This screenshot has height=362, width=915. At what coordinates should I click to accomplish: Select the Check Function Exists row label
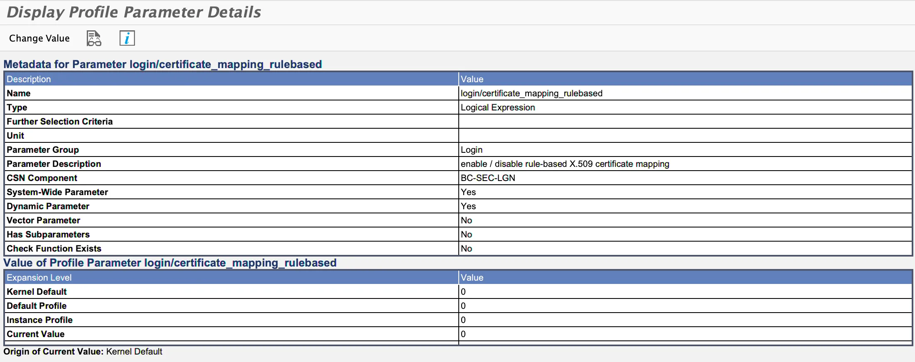point(54,248)
